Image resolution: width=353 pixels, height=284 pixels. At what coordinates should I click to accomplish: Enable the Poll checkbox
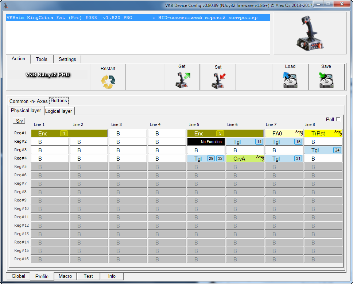pyautogui.click(x=338, y=119)
